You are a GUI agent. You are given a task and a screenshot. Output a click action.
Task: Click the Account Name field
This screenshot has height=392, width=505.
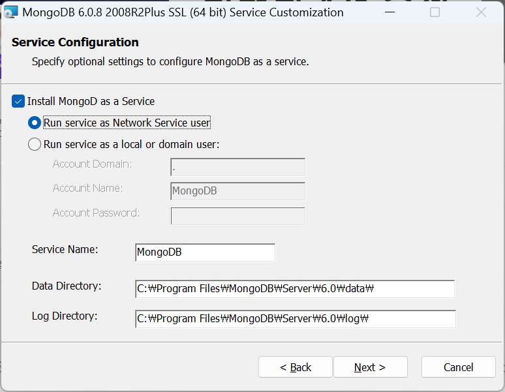click(237, 191)
